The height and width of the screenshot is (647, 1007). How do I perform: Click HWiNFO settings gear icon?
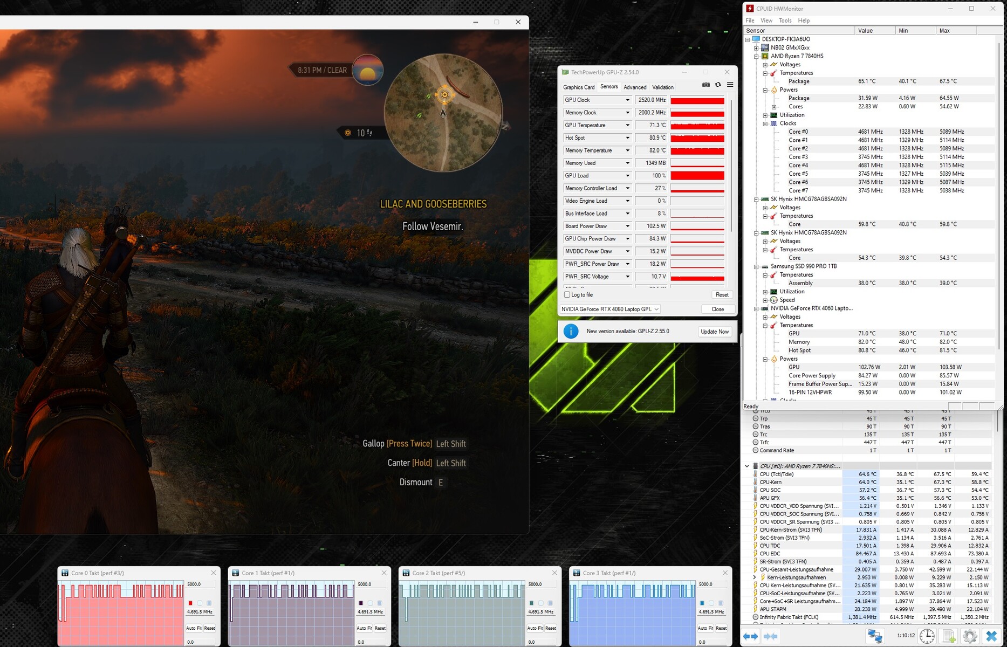click(969, 636)
